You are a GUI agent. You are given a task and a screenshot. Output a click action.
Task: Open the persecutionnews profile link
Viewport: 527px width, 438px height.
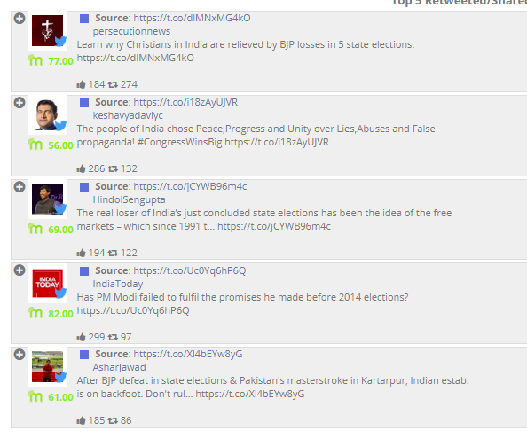click(131, 31)
